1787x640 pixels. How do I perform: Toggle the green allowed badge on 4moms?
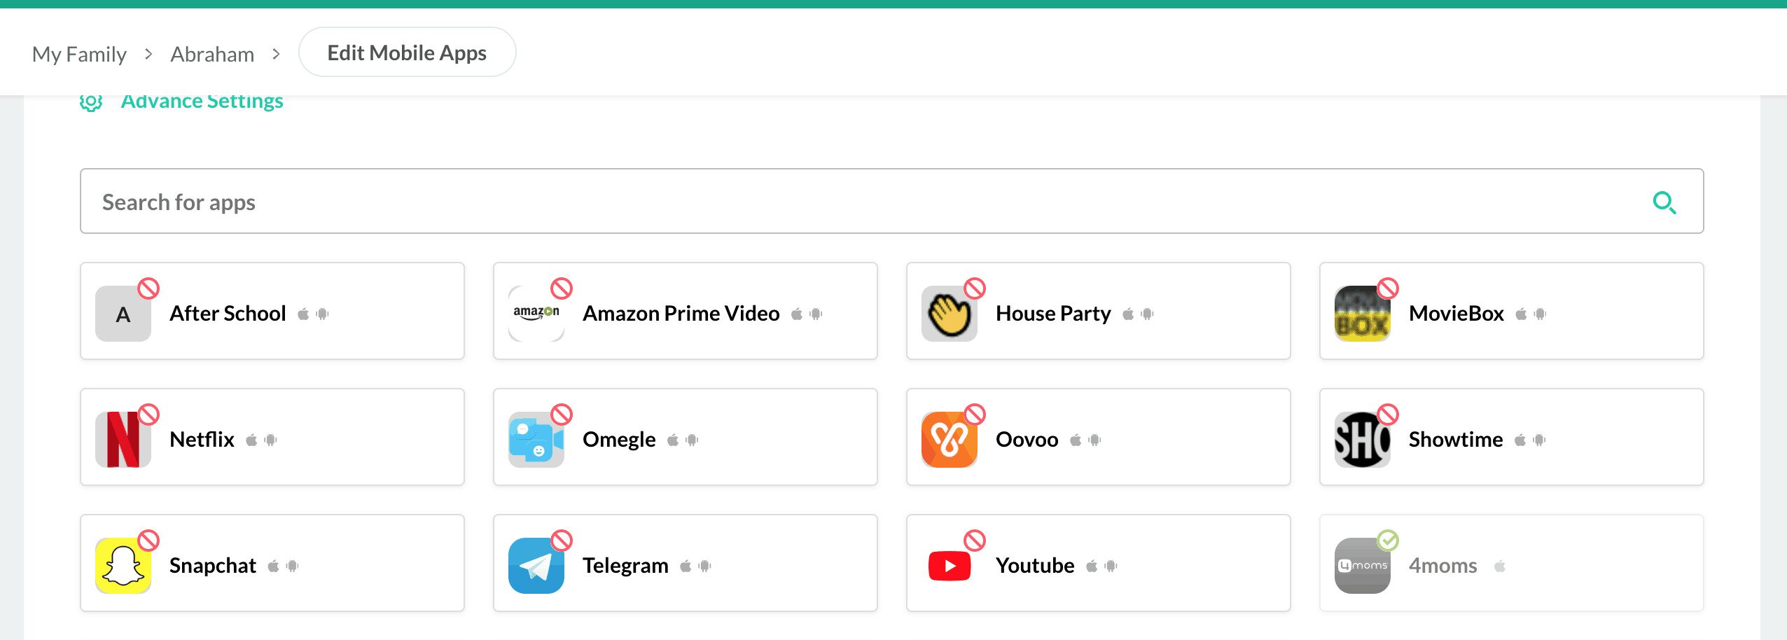[1388, 541]
